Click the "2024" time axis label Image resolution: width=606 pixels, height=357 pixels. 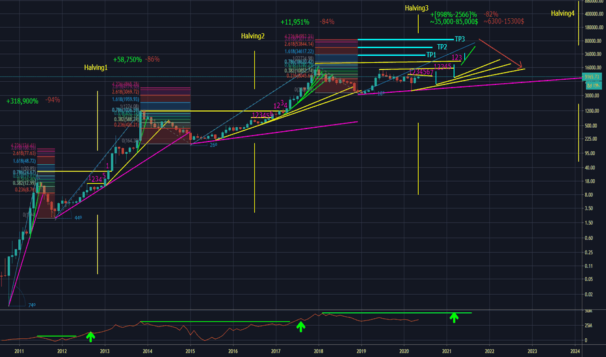(575, 351)
